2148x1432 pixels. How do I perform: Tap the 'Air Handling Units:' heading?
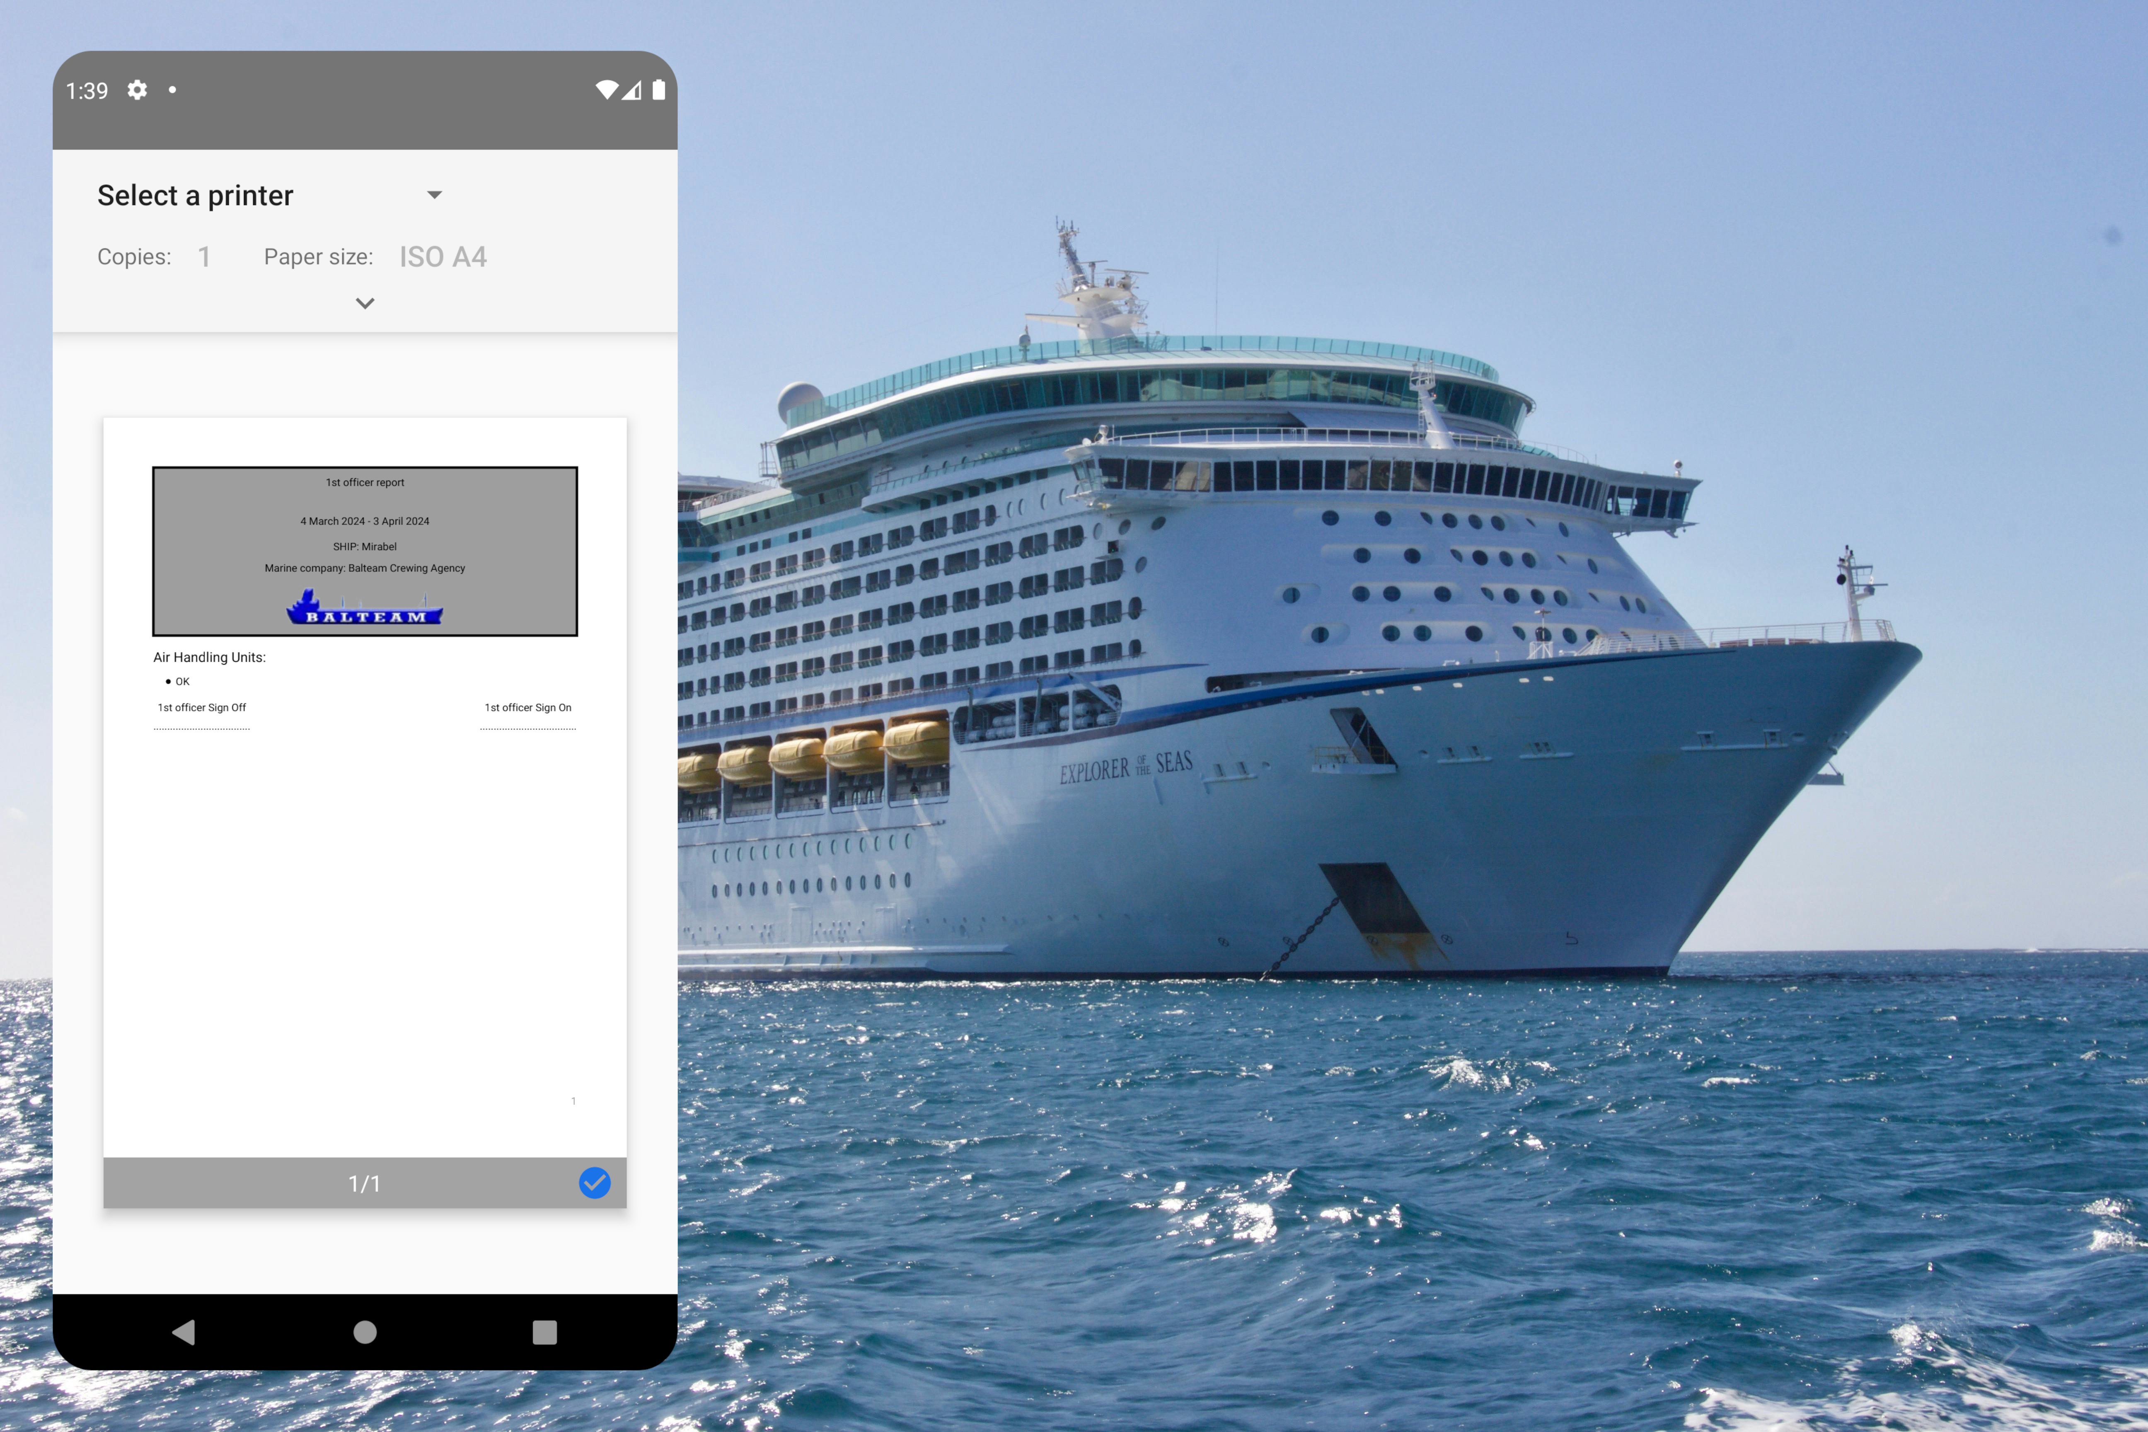coord(210,658)
